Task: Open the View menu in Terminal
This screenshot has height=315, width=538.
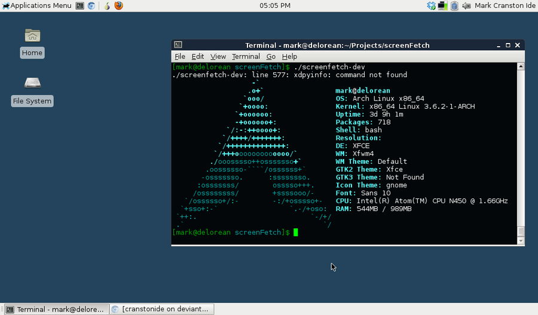Action: coord(218,57)
